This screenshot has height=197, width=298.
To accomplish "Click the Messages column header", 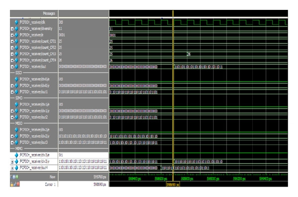I will (49, 13).
